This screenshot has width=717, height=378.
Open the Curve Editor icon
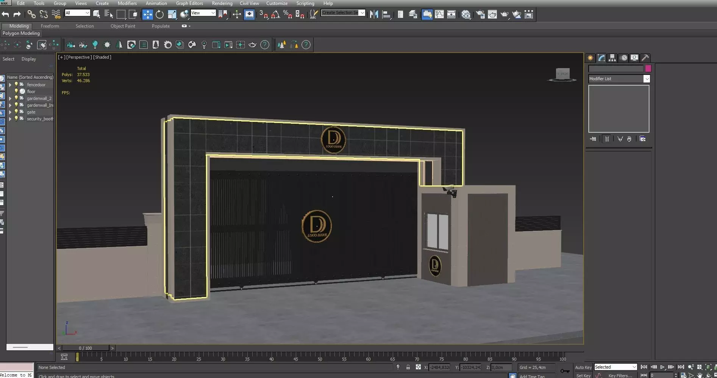point(439,14)
